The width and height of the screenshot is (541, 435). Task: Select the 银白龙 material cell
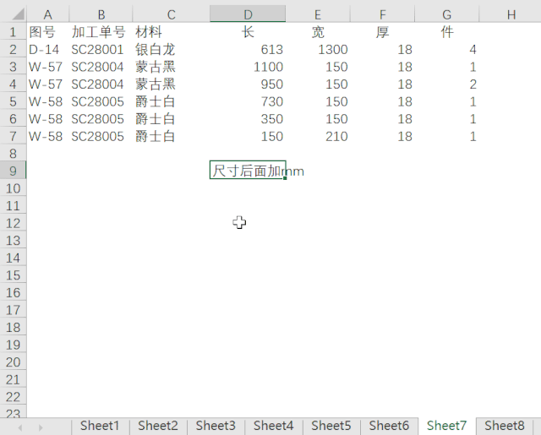tap(171, 49)
